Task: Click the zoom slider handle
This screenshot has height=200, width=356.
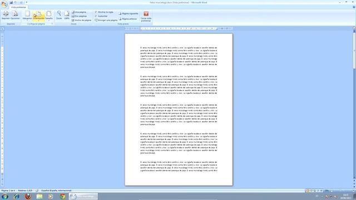Action: tap(340, 191)
